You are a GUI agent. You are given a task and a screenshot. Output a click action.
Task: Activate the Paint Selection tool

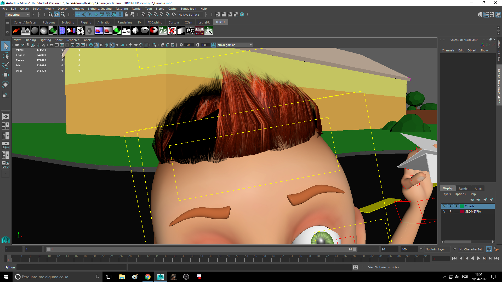tap(6, 65)
